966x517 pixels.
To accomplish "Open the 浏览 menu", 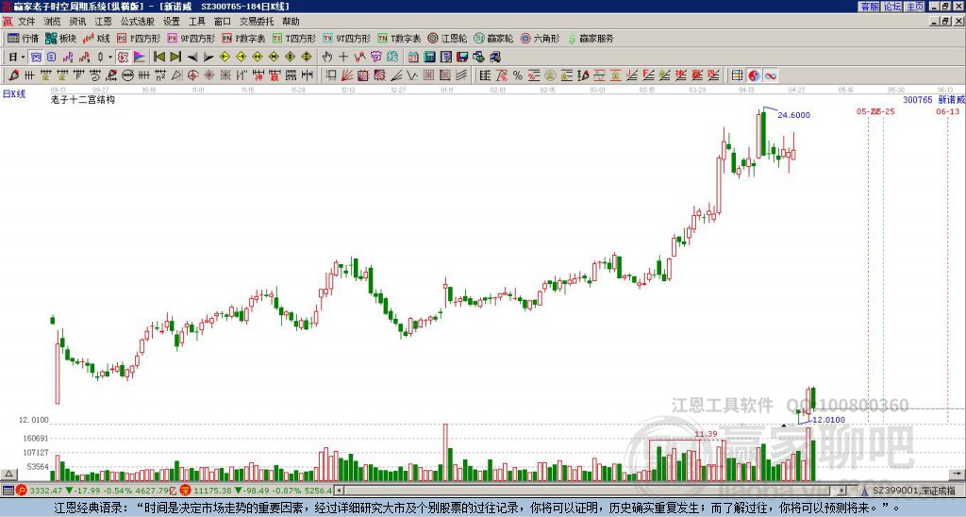I will pos(52,22).
